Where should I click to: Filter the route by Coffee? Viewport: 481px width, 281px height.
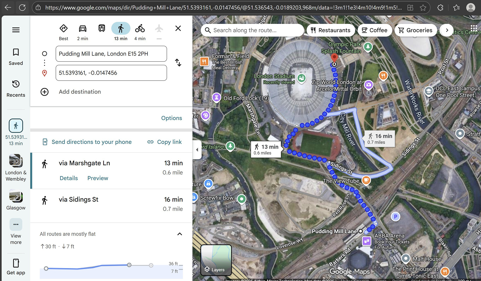[375, 30]
